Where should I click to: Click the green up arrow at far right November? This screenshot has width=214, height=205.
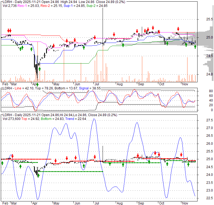[195, 47]
